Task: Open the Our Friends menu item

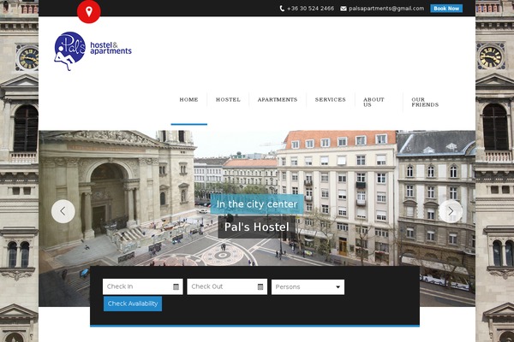Action: (425, 102)
